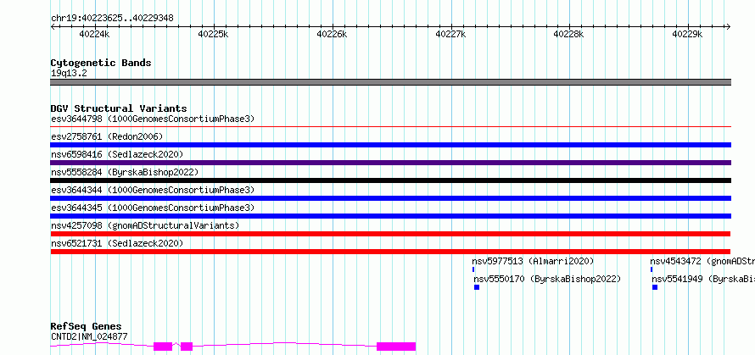Click the largest magenta CNTD2 exon block
The width and height of the screenshot is (755, 355).
pos(395,346)
